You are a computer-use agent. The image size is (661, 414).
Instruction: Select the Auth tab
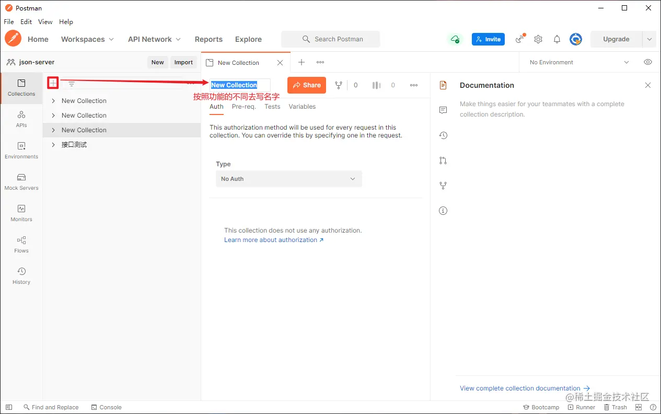coord(216,107)
